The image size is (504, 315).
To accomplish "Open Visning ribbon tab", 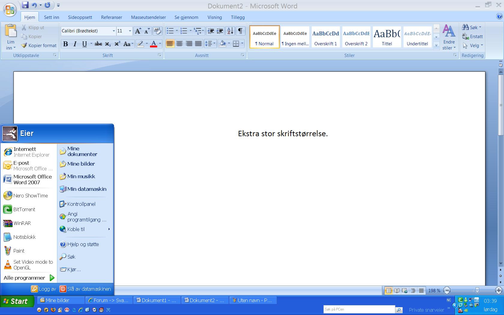I will tap(215, 17).
